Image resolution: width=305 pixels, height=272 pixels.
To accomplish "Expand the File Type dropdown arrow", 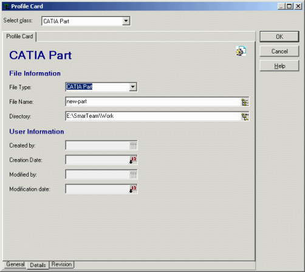I will pos(133,87).
